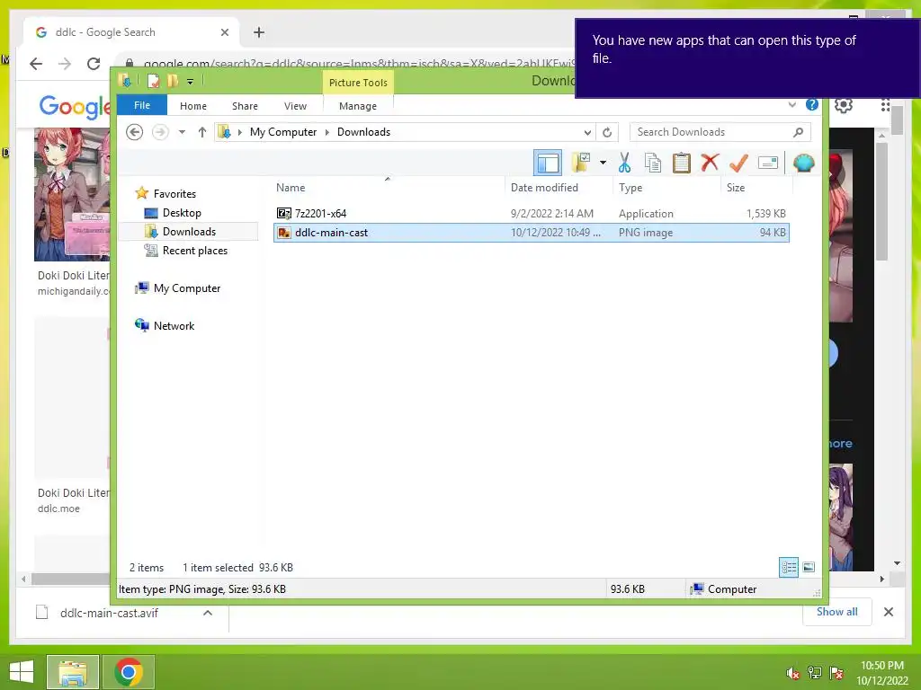Click the Explorer forward arrow button
Image resolution: width=921 pixels, height=690 pixels.
pos(160,132)
